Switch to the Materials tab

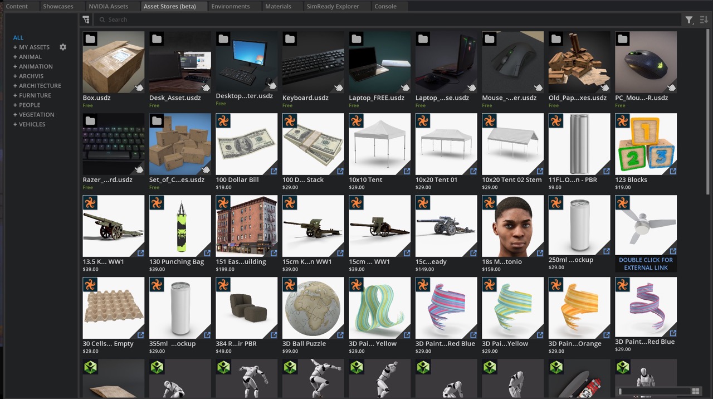(x=278, y=6)
